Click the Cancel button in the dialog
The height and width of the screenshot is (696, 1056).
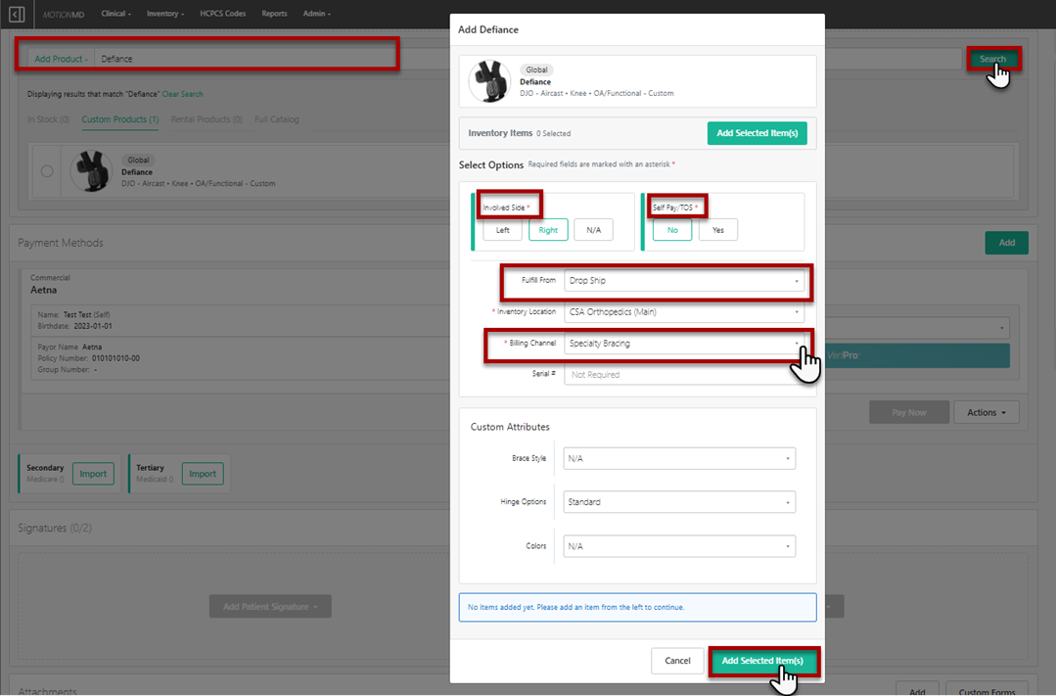677,661
